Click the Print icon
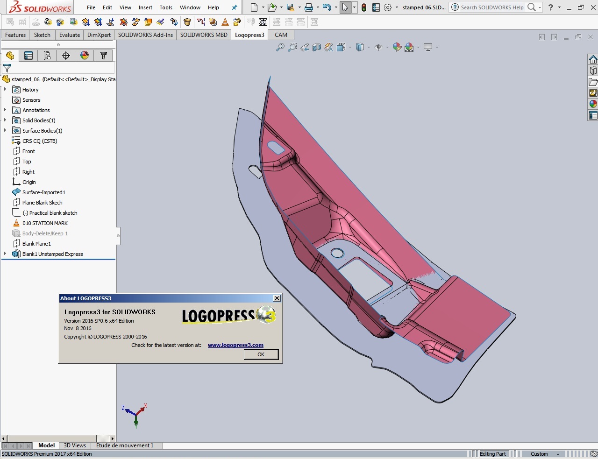The image size is (598, 459). tap(309, 7)
